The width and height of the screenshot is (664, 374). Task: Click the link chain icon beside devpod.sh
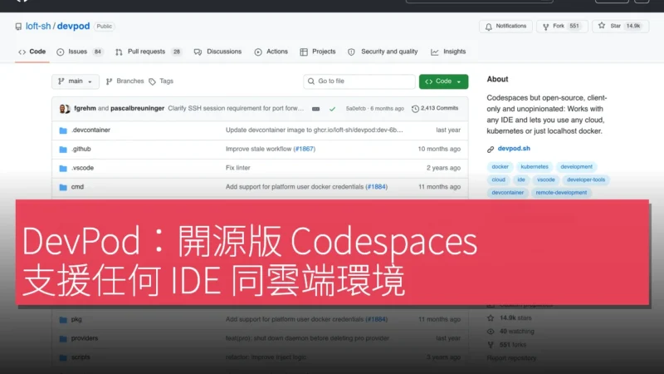tap(491, 150)
